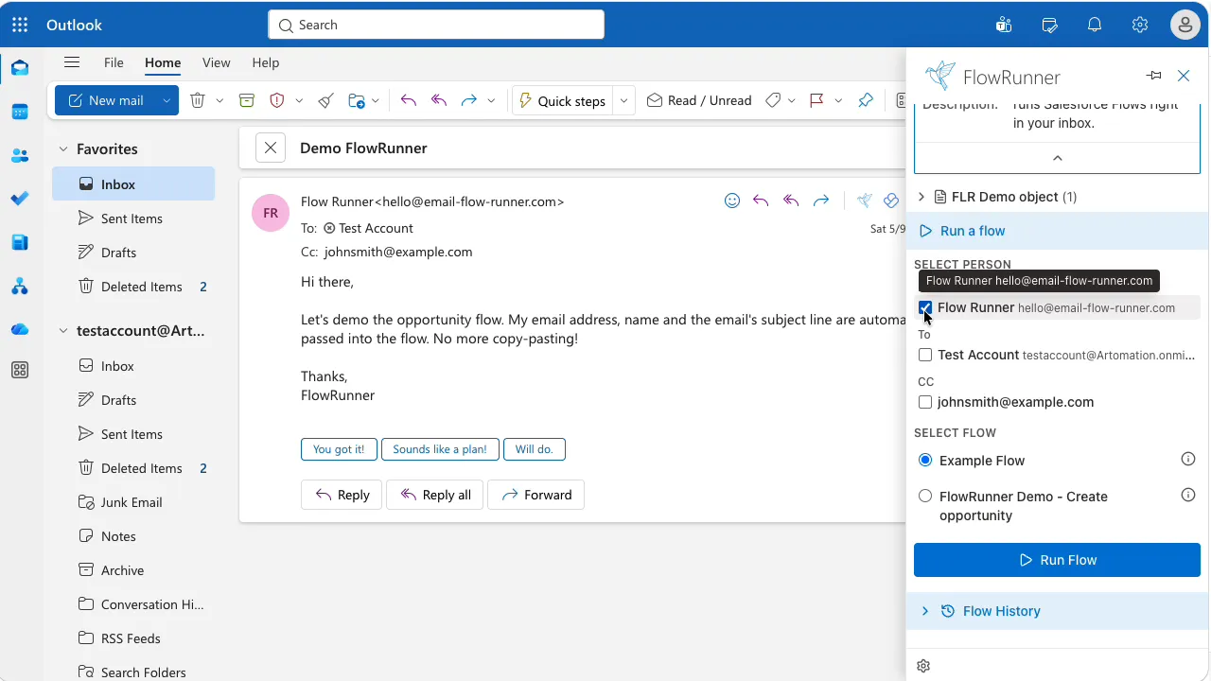Select FlowRunner Demo - Create opportunity radio
Viewport: 1211px width, 681px height.
click(925, 496)
